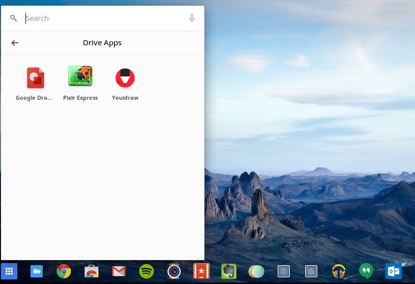Click the magnifying glass search icon
Viewport: 415px width, 284px height.
point(14,18)
